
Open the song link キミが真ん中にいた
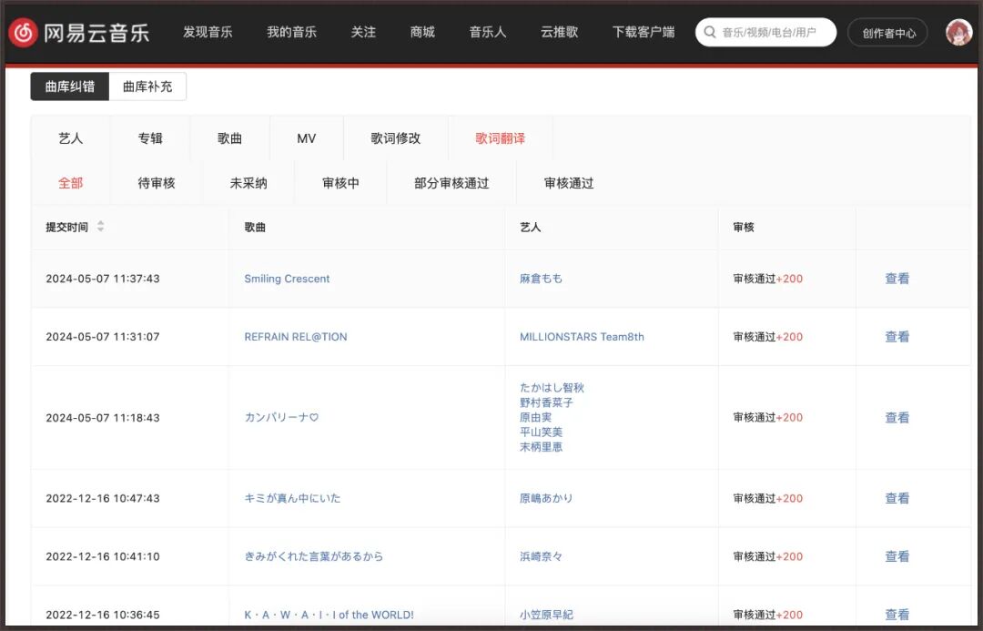click(x=292, y=498)
